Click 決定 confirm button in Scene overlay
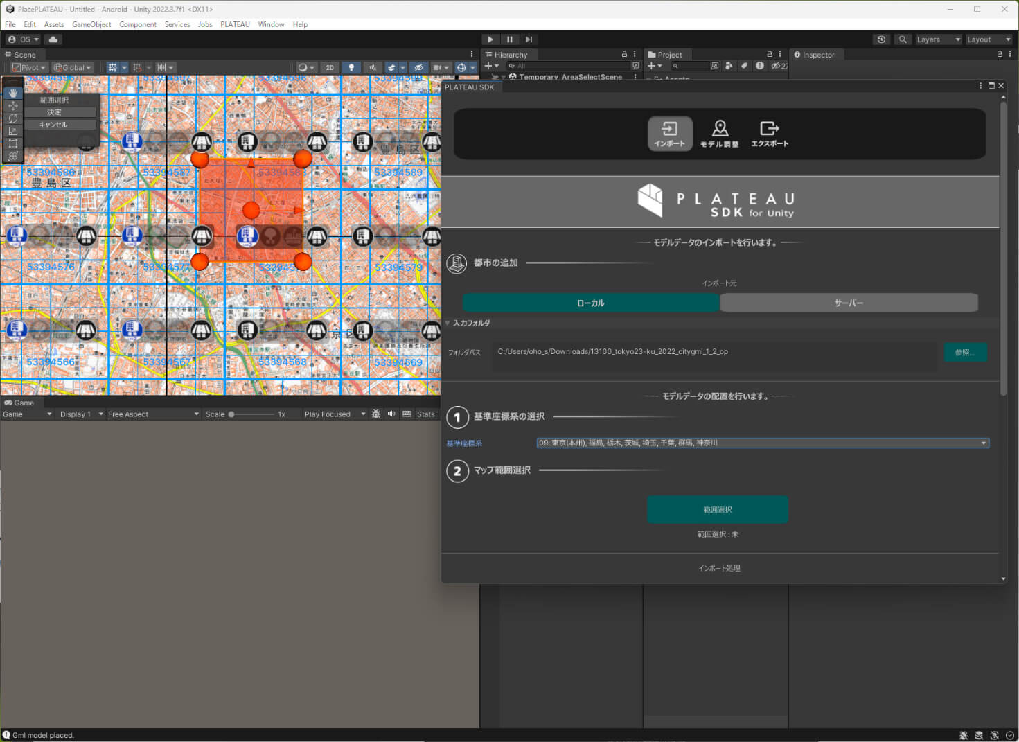Image resolution: width=1019 pixels, height=742 pixels. pos(60,112)
